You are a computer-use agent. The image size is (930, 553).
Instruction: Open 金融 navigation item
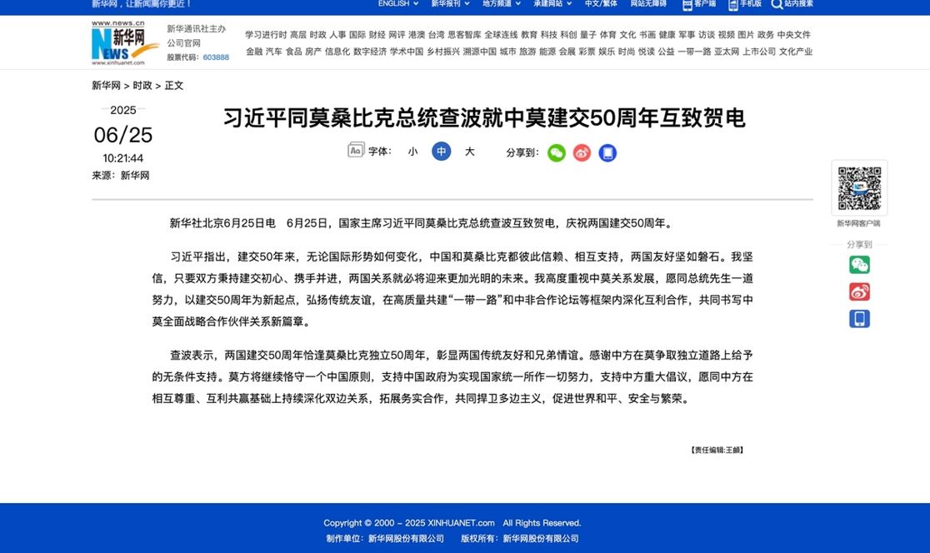tap(254, 52)
